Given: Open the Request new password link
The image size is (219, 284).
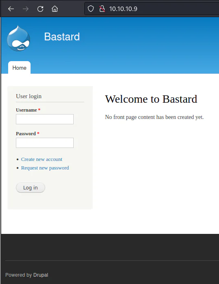Looking at the screenshot, I should 45,168.
